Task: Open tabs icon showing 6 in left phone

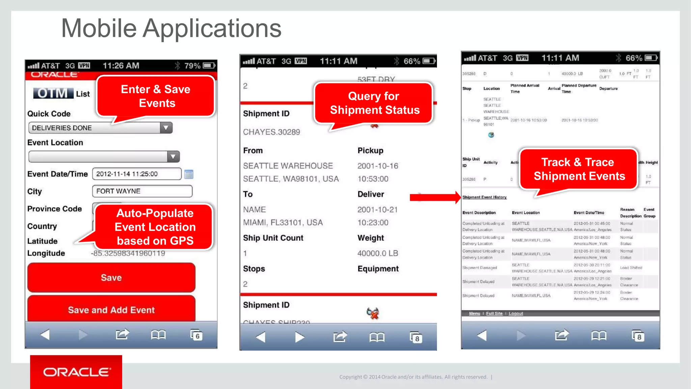Action: pyautogui.click(x=196, y=335)
